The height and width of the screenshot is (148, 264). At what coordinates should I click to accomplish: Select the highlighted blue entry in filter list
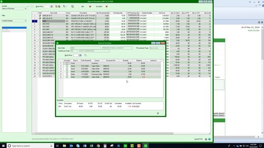click(14, 28)
